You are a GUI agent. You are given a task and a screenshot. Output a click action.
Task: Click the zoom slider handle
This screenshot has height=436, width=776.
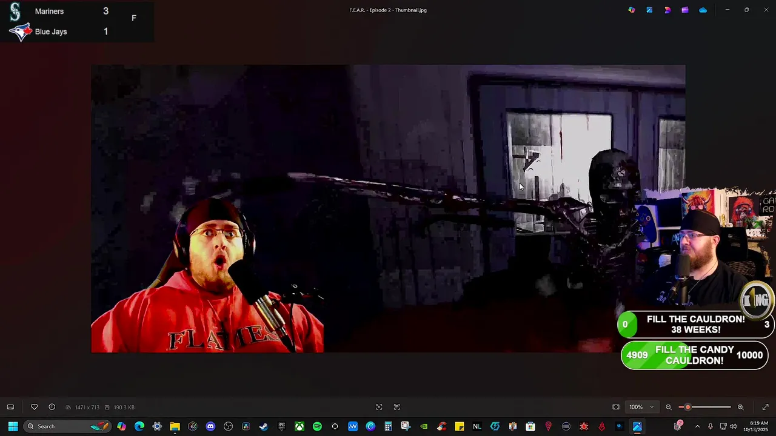687,407
